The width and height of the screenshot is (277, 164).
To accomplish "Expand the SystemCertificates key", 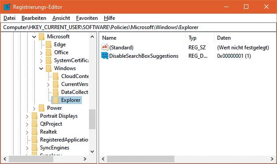I will point(41,61).
